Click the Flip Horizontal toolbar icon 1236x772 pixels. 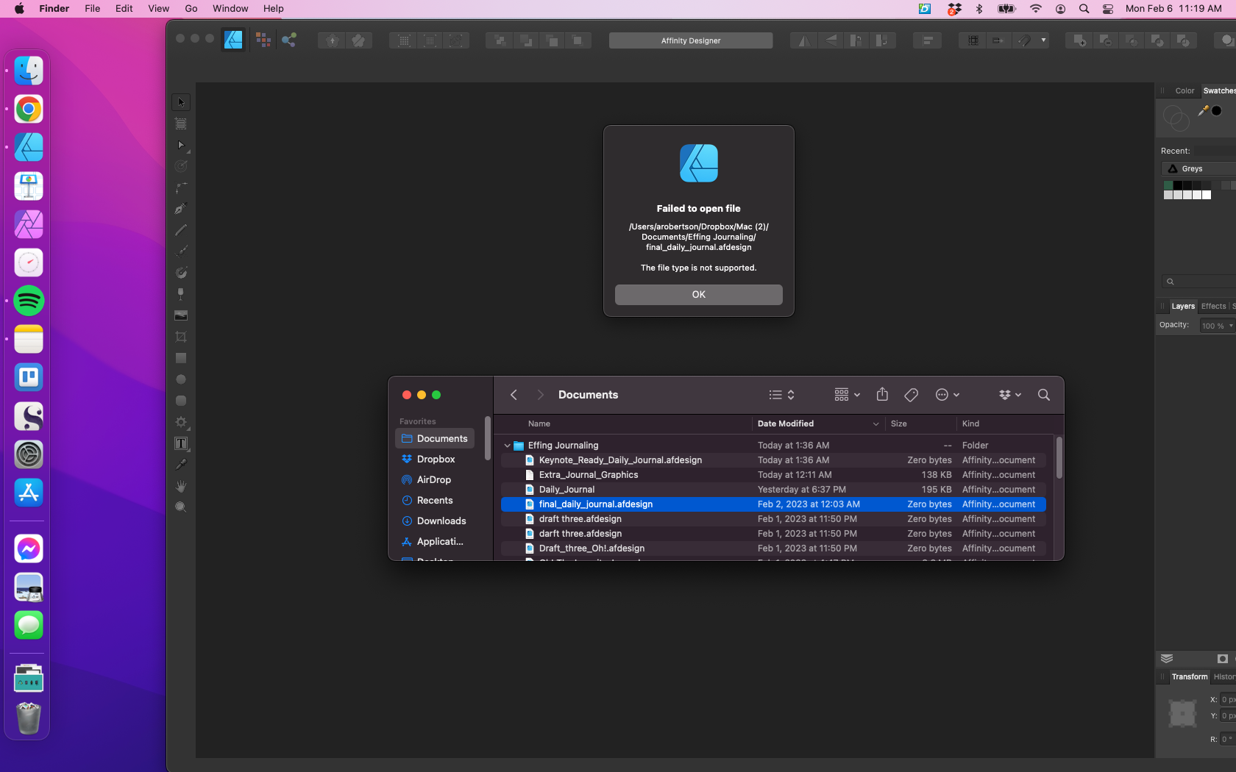[804, 40]
